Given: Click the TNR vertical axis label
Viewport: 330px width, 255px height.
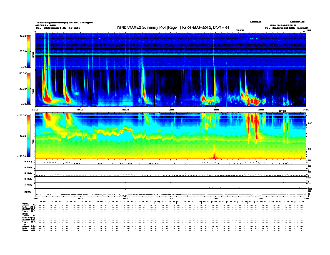Looking at the screenshot, I should coord(33,142).
